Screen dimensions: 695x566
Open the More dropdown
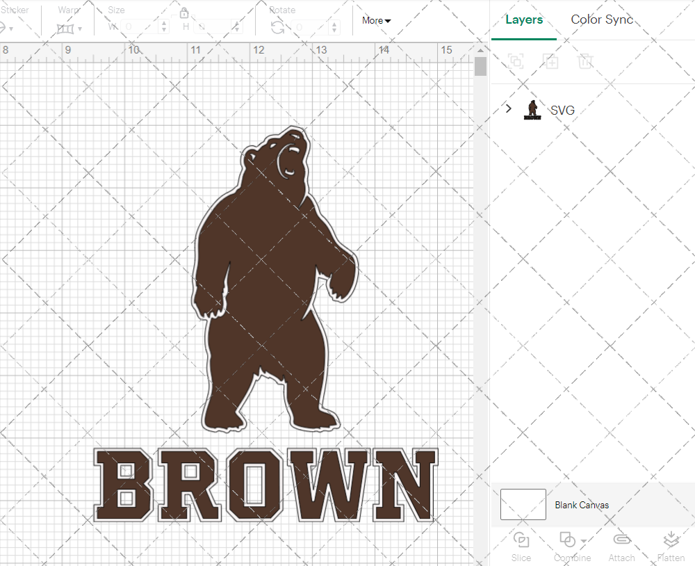(375, 21)
